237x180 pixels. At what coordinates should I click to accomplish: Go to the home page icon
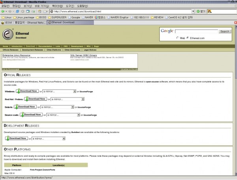(40, 11)
